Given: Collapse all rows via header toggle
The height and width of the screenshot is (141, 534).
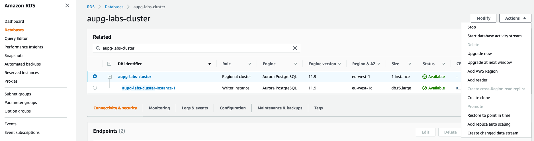Looking at the screenshot, I should click(x=109, y=64).
